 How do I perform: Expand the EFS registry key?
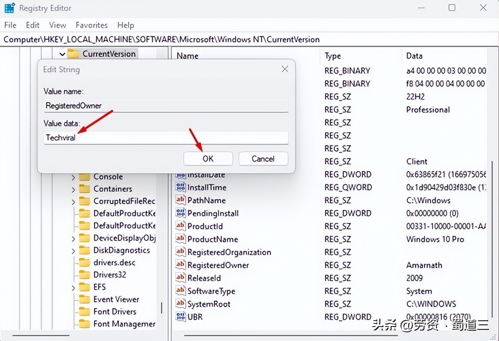tap(74, 287)
